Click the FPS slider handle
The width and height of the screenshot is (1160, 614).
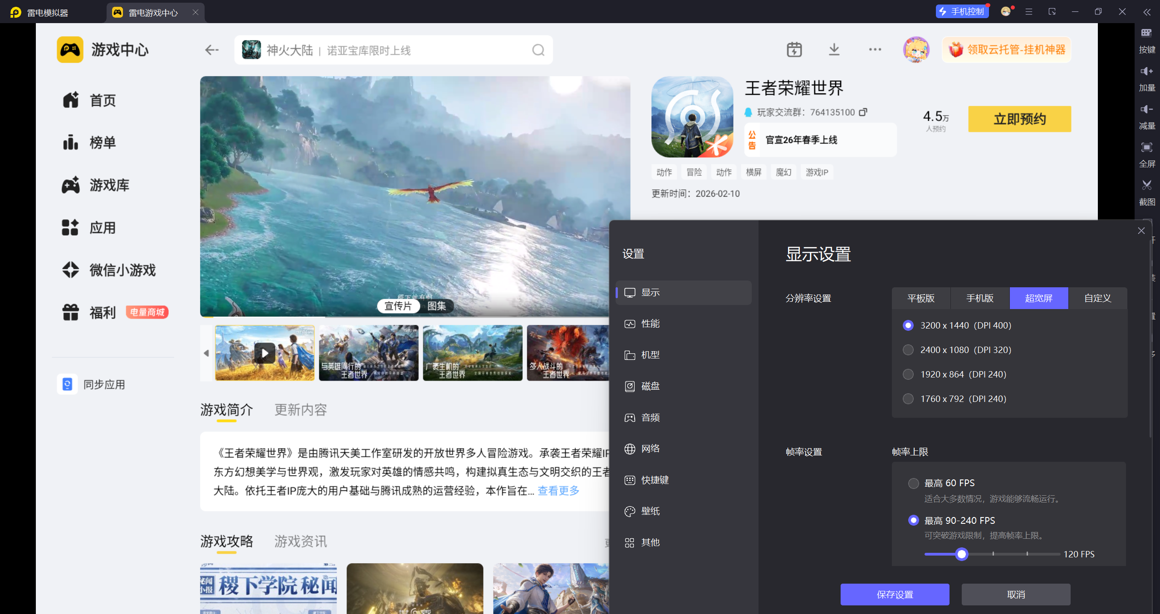point(961,554)
